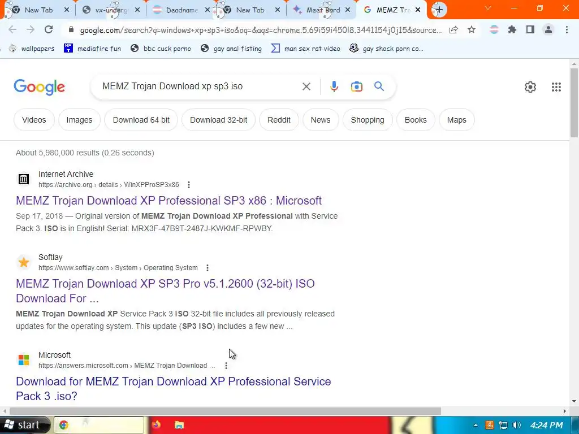
Task: Go back using browser back arrow
Action: point(12,29)
